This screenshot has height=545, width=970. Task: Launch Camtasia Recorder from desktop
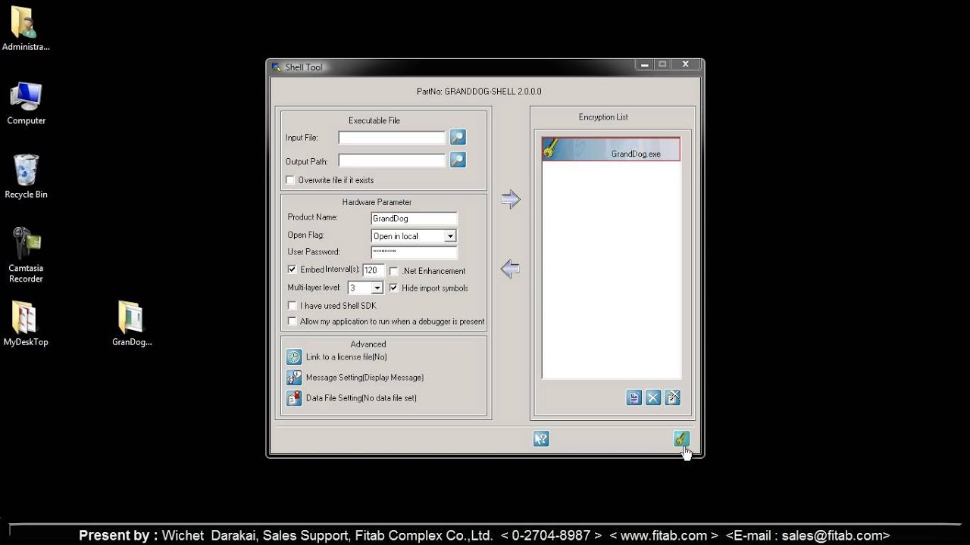(x=26, y=256)
